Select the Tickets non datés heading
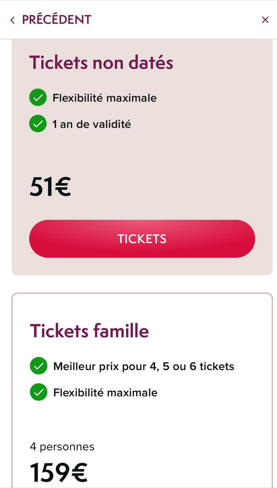This screenshot has width=277, height=488. point(102,62)
